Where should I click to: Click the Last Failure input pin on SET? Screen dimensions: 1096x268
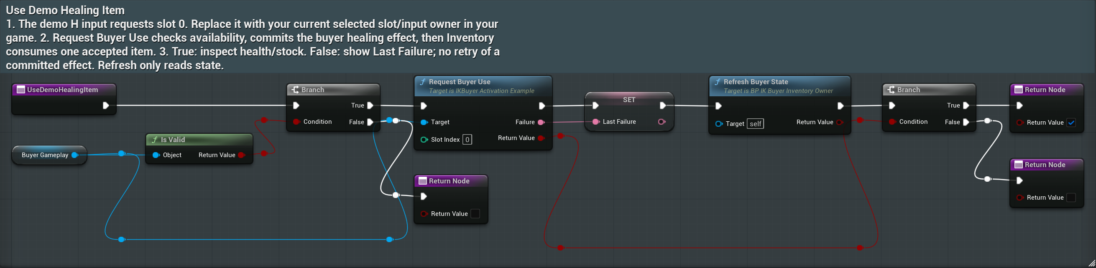coord(595,122)
